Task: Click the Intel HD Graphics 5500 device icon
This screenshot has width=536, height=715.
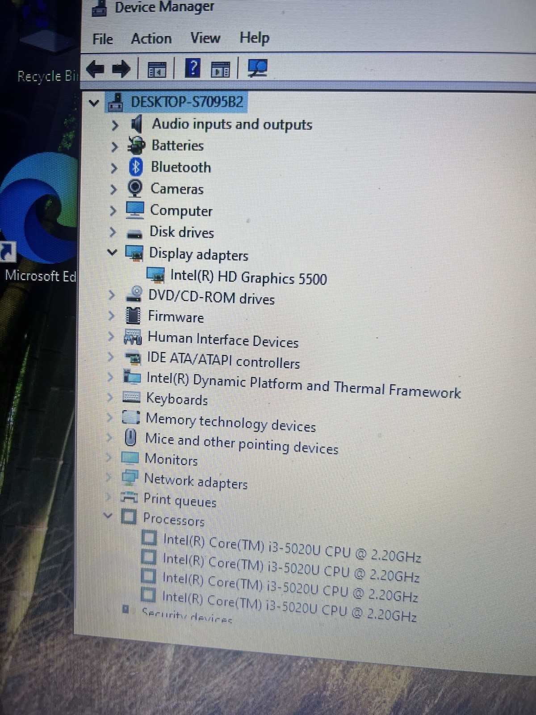Action: [x=155, y=274]
